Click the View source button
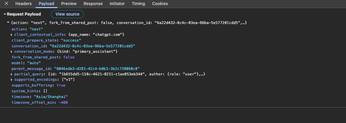Image resolution: width=346 pixels, height=123 pixels. [67, 14]
